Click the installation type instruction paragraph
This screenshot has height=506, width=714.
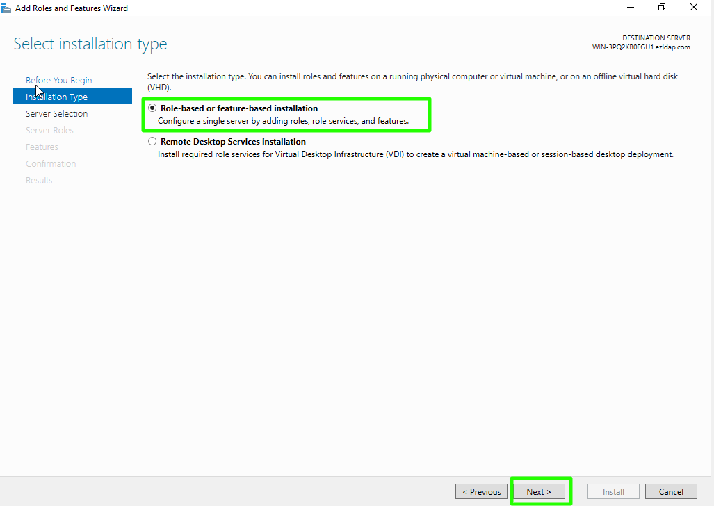coord(412,81)
